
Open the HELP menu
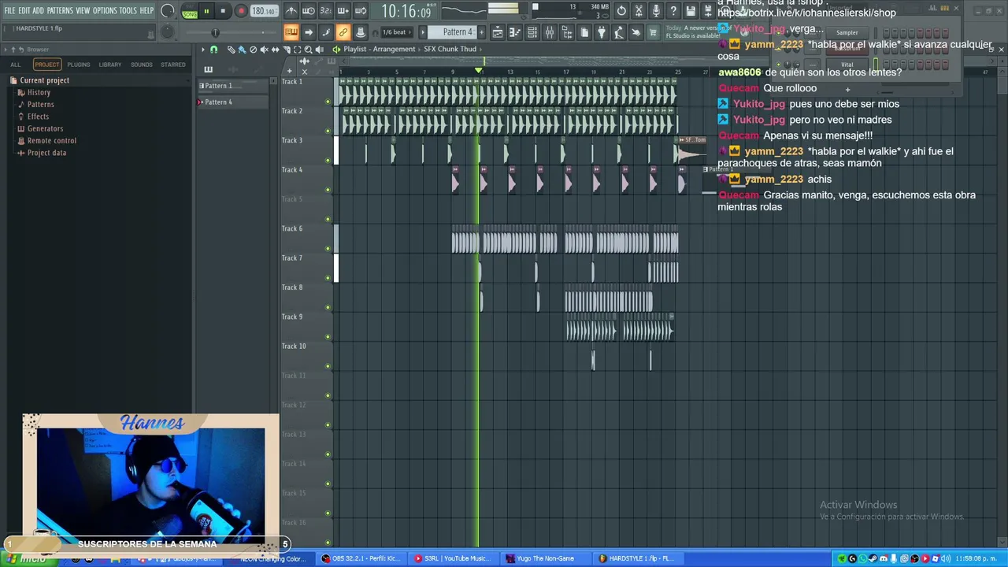[146, 10]
